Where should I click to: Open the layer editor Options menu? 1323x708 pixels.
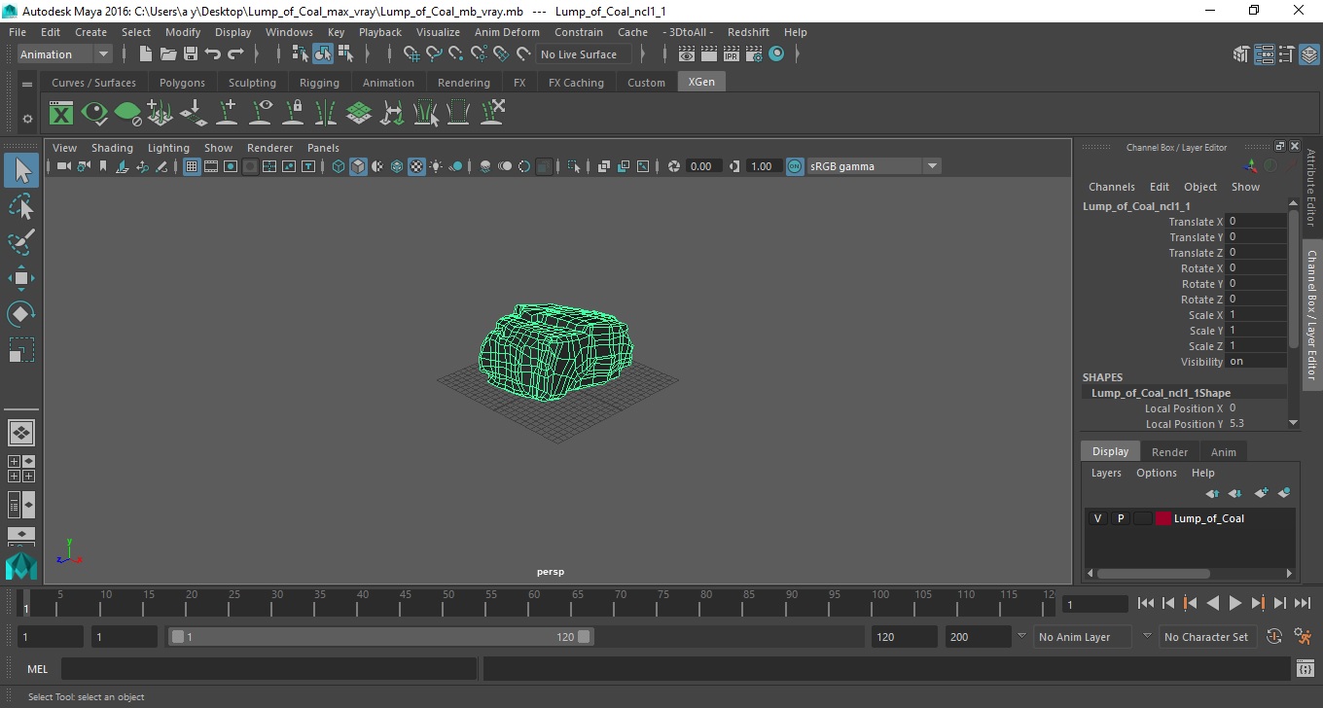(x=1157, y=473)
